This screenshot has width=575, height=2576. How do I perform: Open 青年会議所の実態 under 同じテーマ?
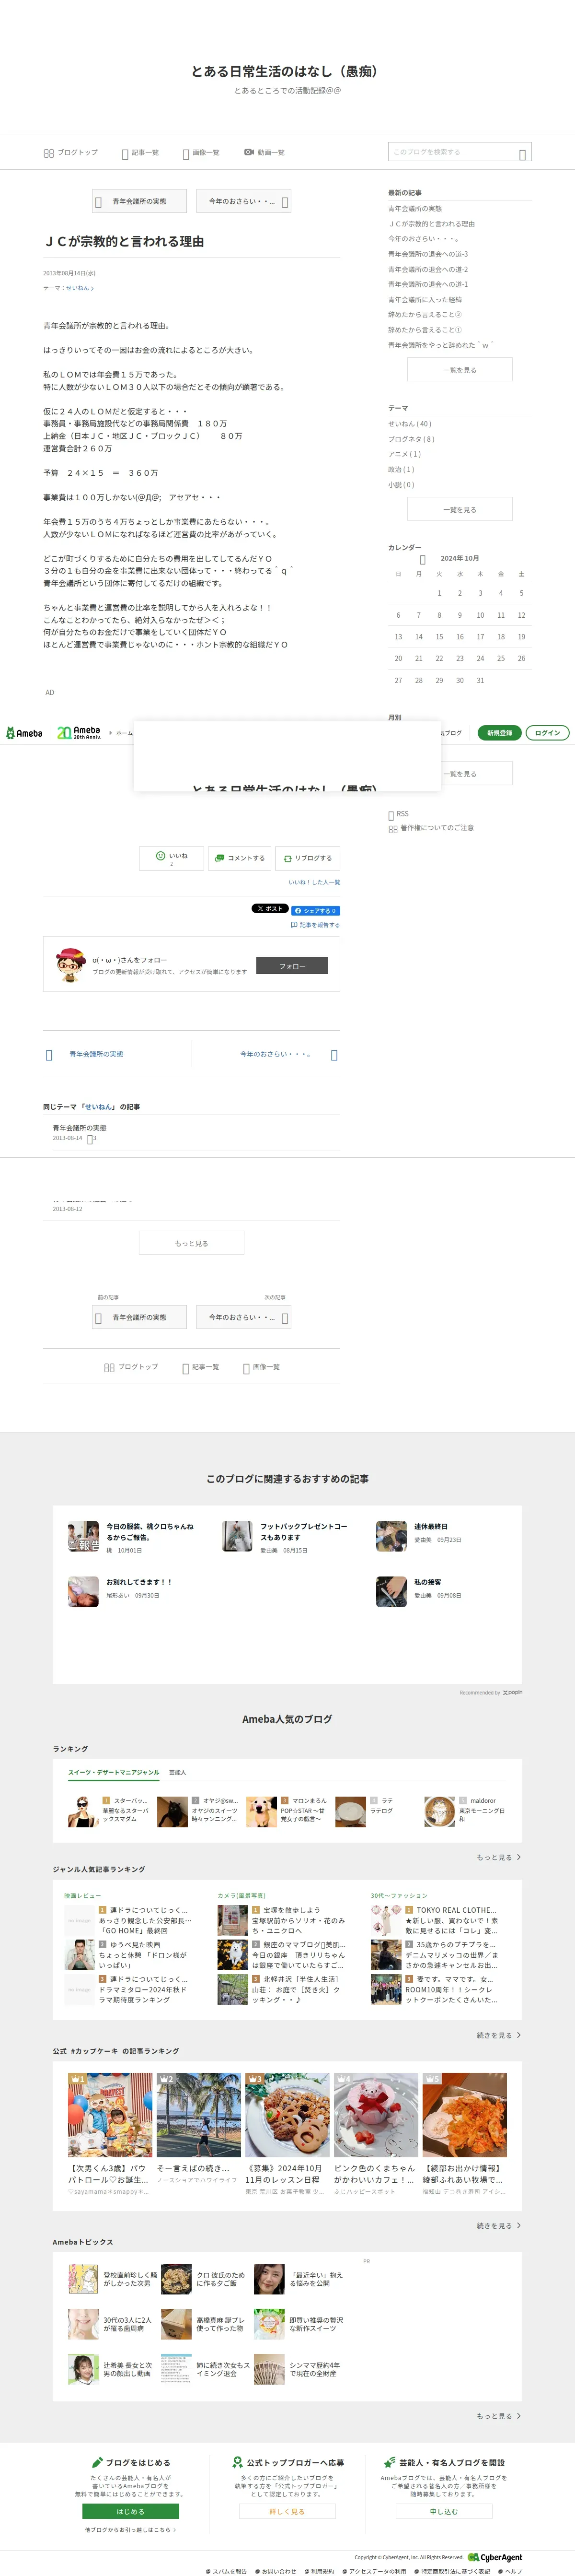(80, 1128)
